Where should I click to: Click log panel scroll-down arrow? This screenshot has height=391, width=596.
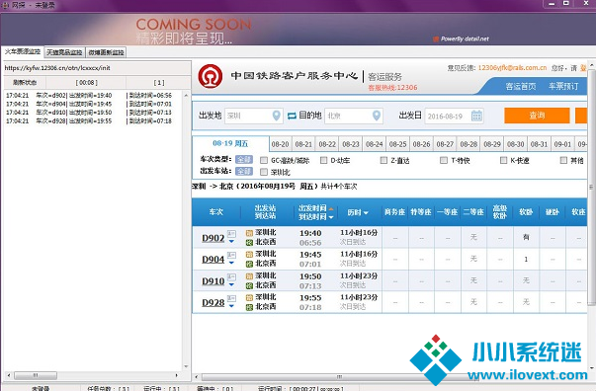click(x=186, y=366)
